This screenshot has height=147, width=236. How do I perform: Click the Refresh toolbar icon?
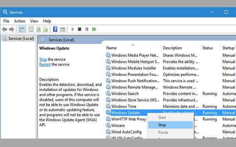(x=38, y=29)
